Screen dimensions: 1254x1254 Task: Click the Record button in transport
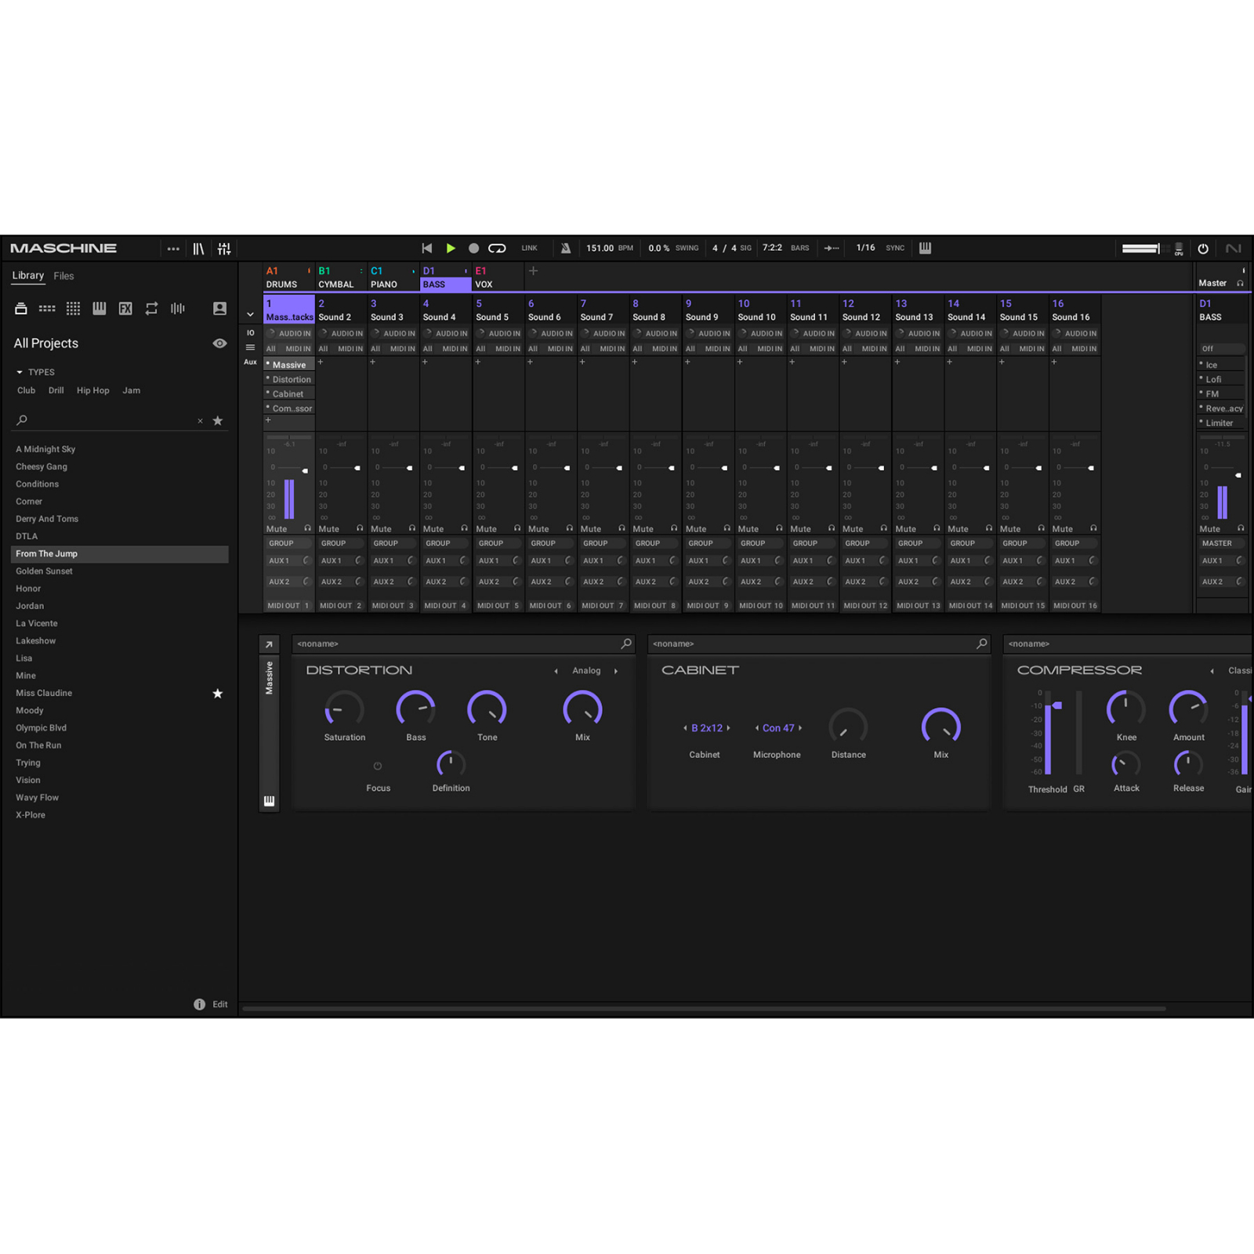click(473, 248)
